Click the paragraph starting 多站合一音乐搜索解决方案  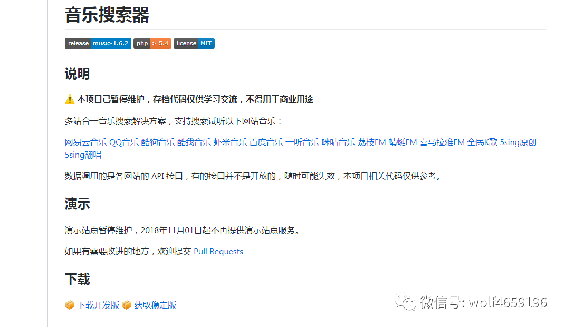(x=175, y=121)
